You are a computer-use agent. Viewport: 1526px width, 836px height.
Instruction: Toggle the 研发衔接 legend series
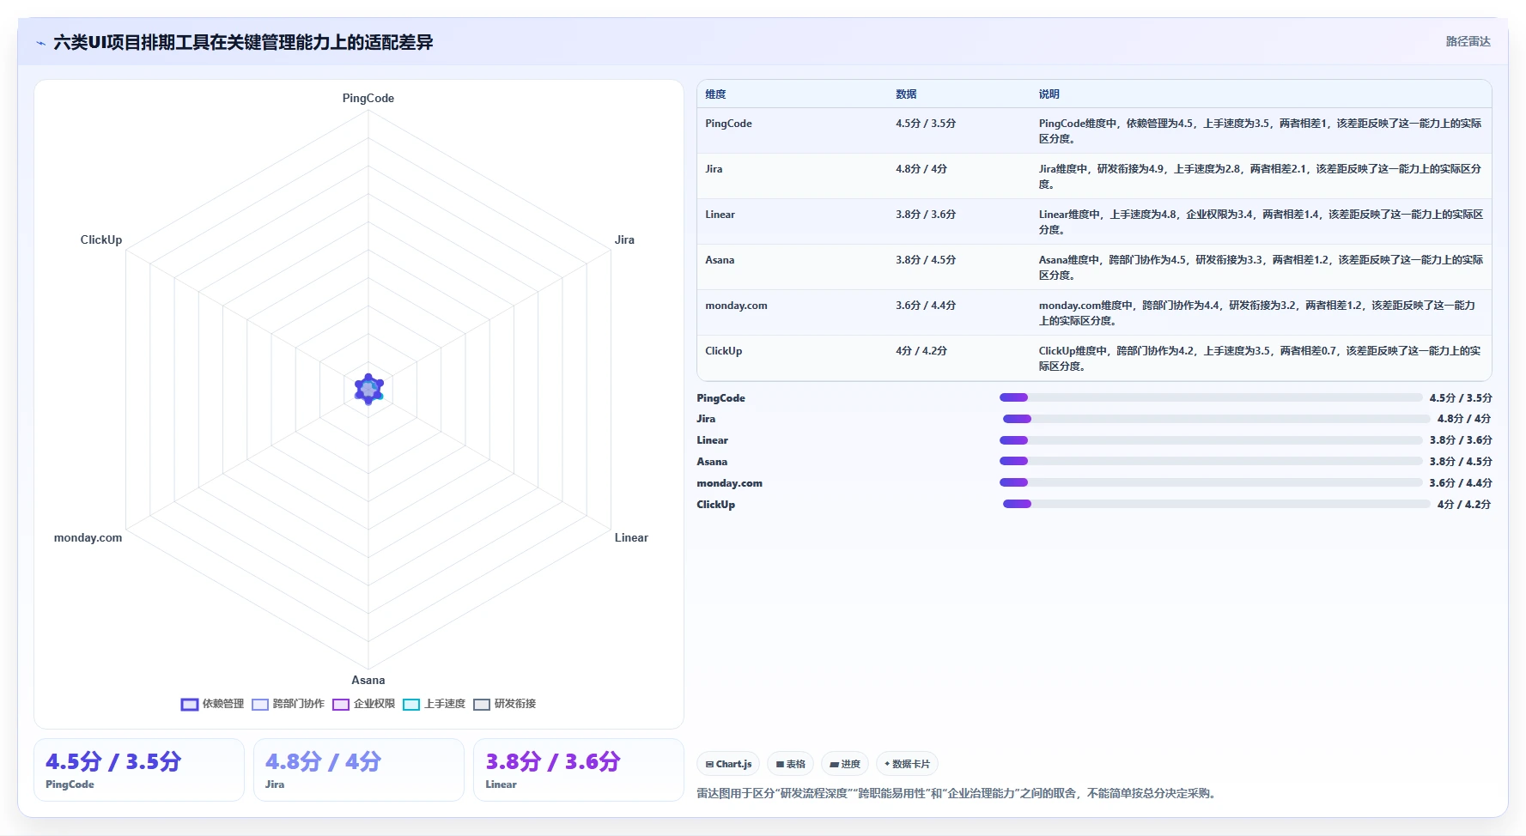click(504, 704)
